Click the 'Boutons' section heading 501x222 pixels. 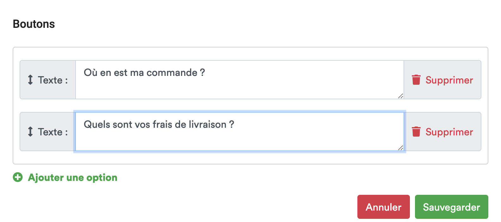coord(34,24)
